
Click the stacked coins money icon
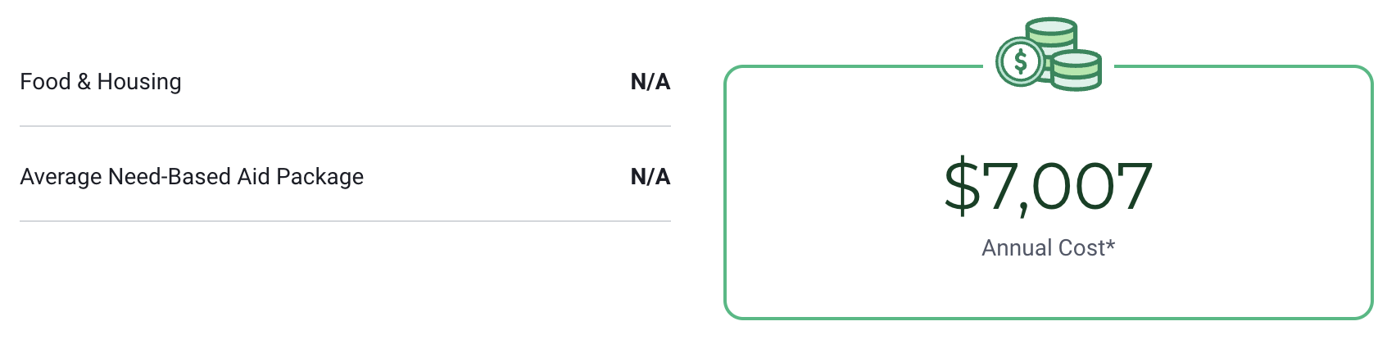click(x=1049, y=55)
